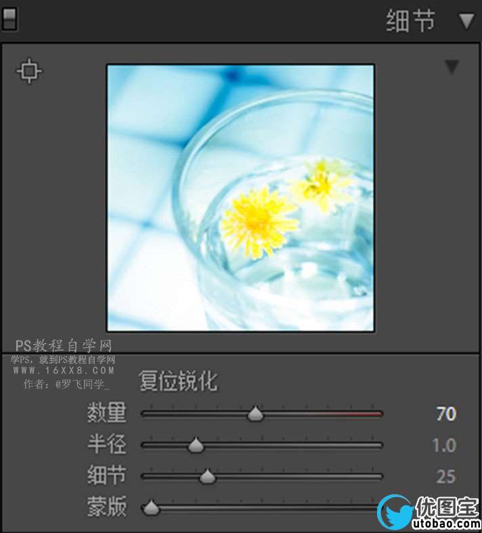
Task: Click the flower glass preview thumbnail
Action: click(241, 198)
